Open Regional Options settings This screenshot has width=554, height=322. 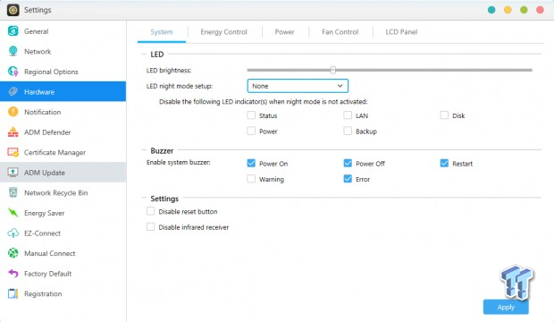pyautogui.click(x=63, y=72)
